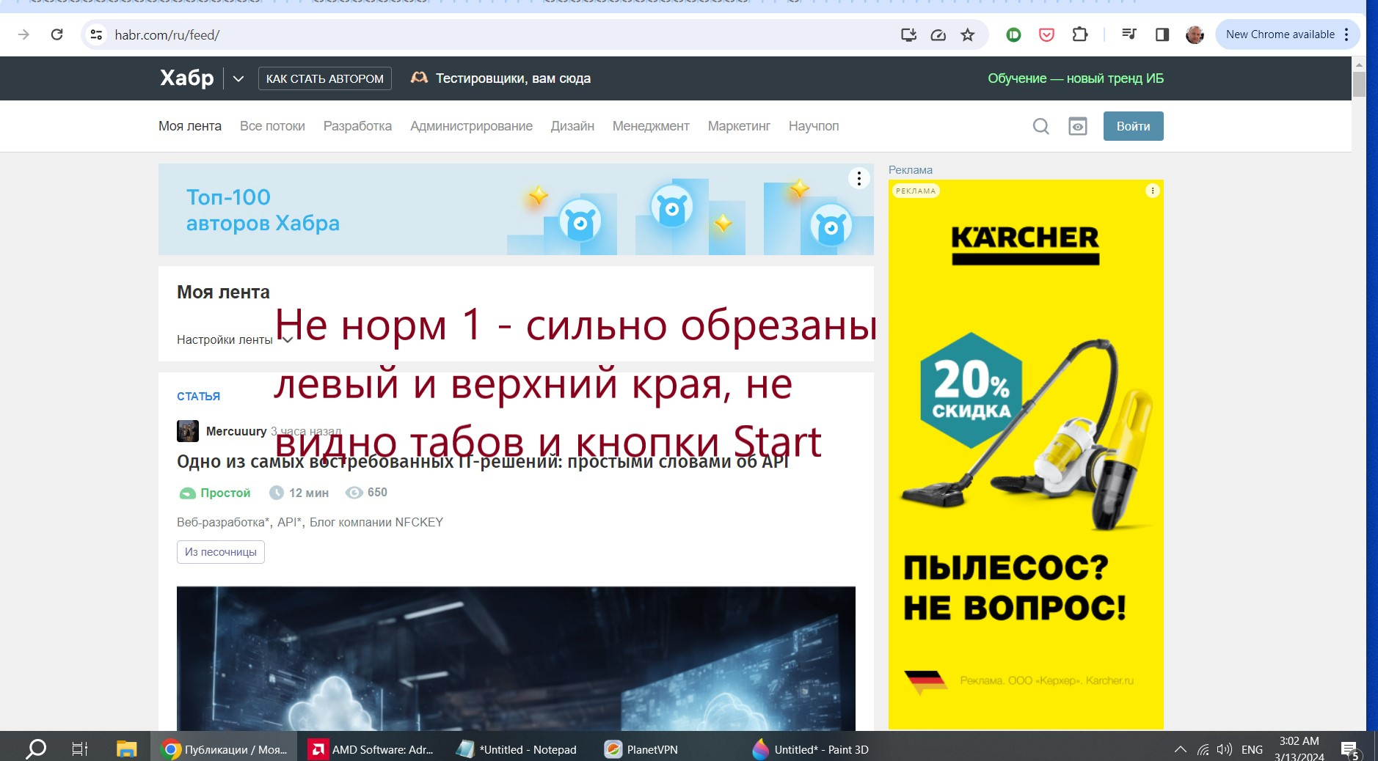Viewport: 1378px width, 761px height.
Task: Select the Все потоки tab
Action: click(x=272, y=126)
